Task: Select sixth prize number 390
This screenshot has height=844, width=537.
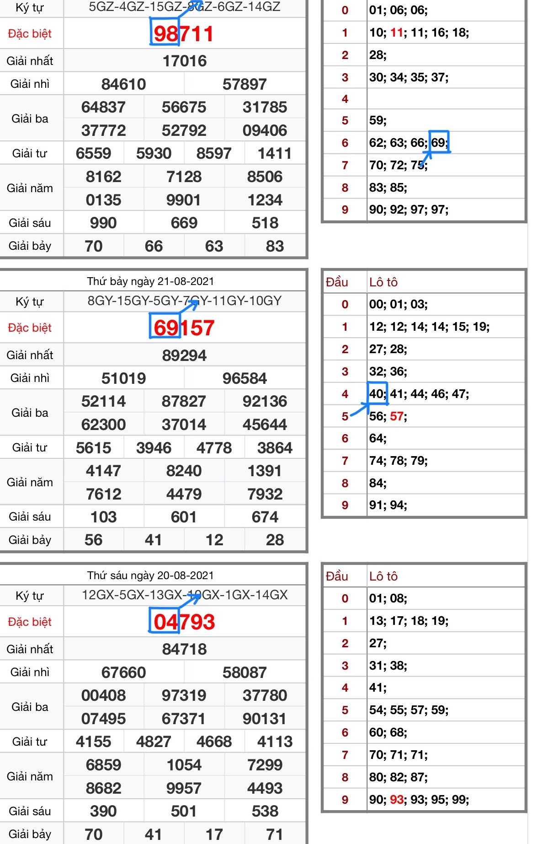Action: pos(104,811)
